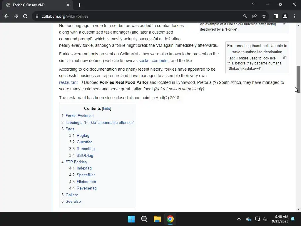
Task: Open Chrome side panel
Action: pyautogui.click(x=276, y=16)
